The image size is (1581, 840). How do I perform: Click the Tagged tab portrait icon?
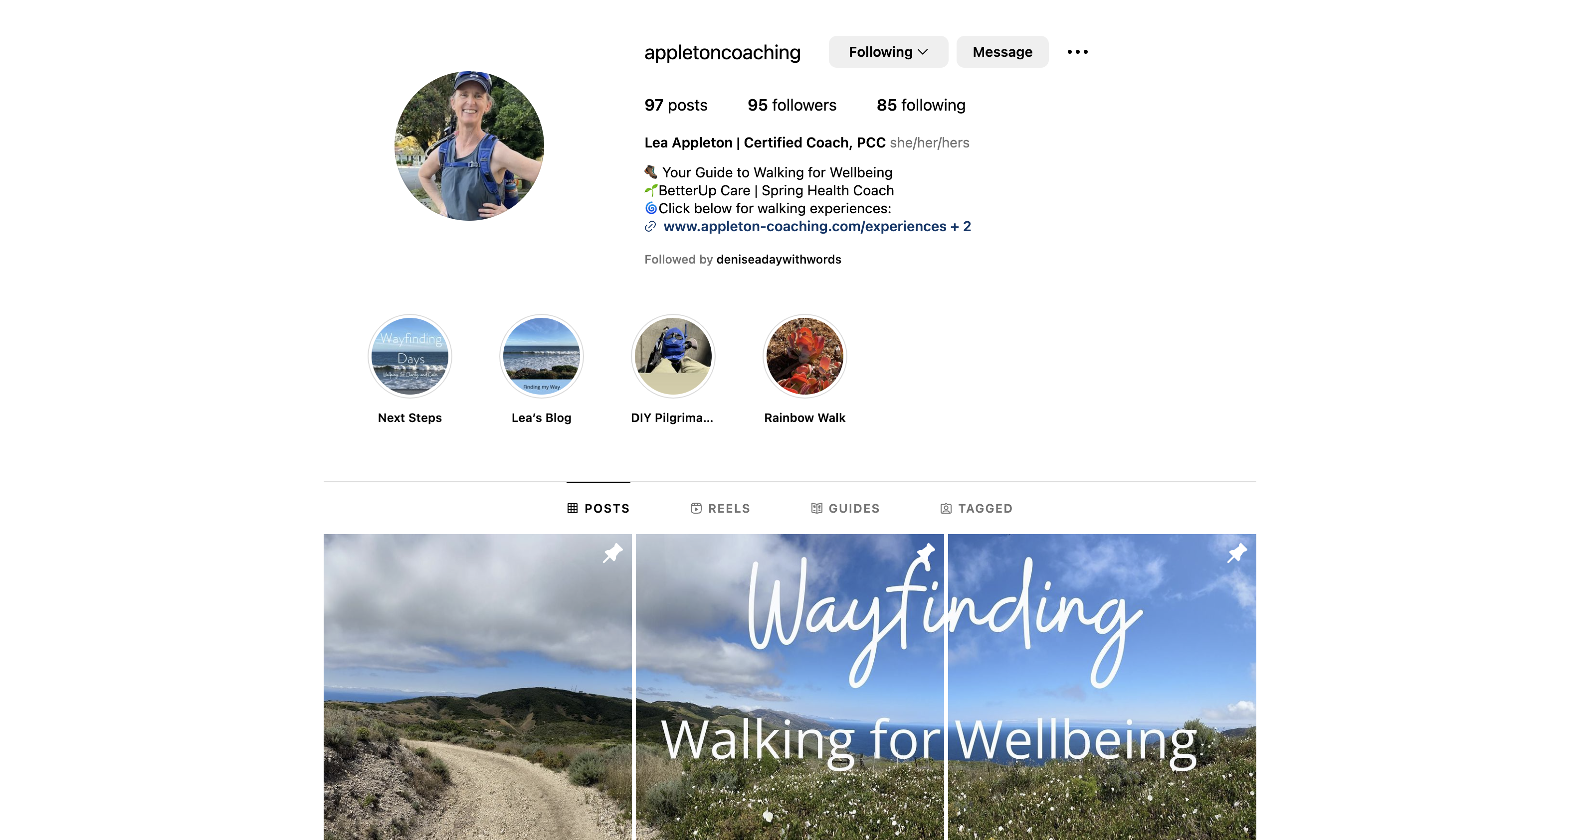coord(946,508)
